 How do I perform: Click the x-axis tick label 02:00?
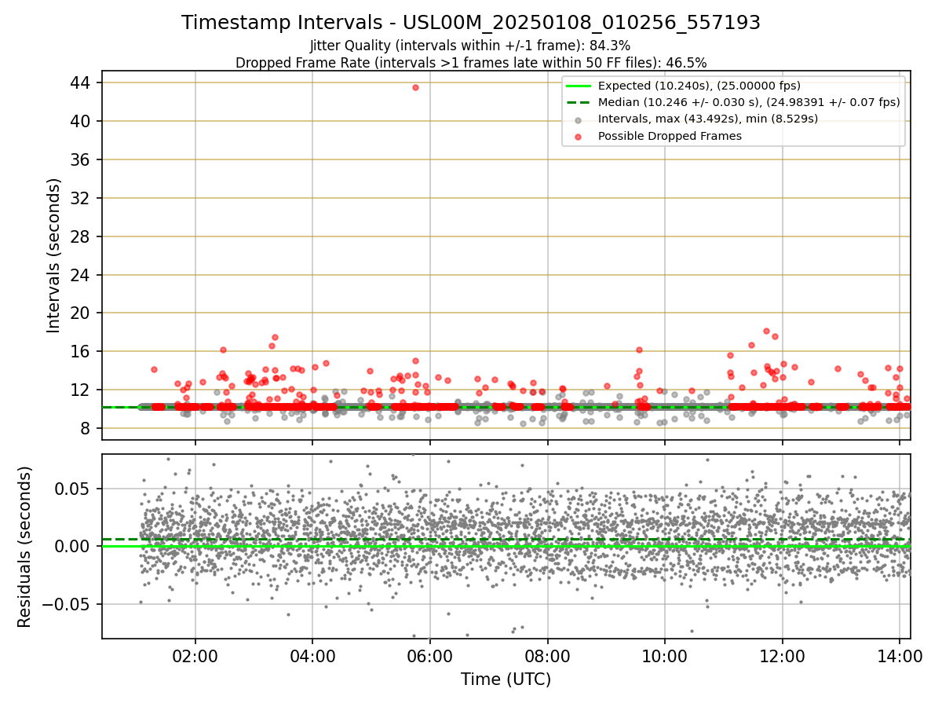click(195, 655)
